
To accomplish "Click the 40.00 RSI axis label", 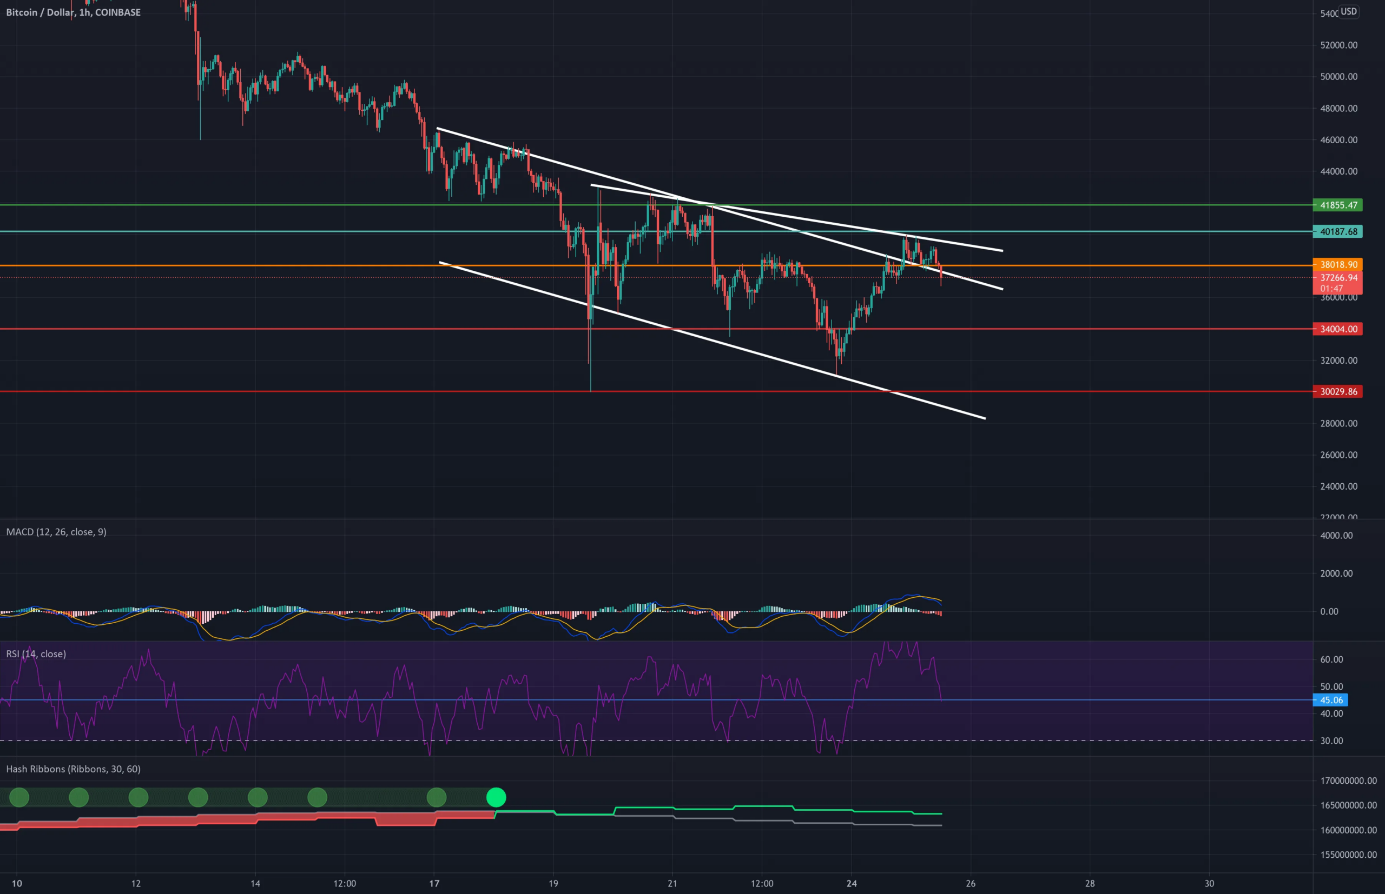I will coord(1331,713).
